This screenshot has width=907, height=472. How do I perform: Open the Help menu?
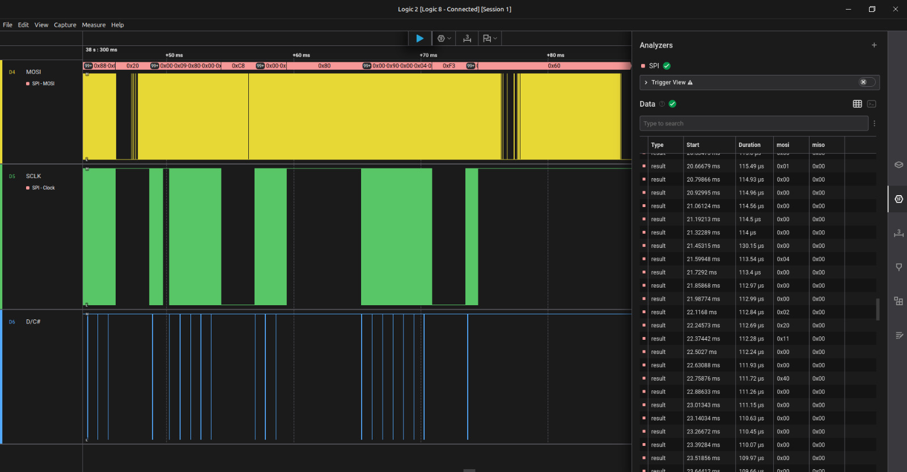(x=117, y=25)
